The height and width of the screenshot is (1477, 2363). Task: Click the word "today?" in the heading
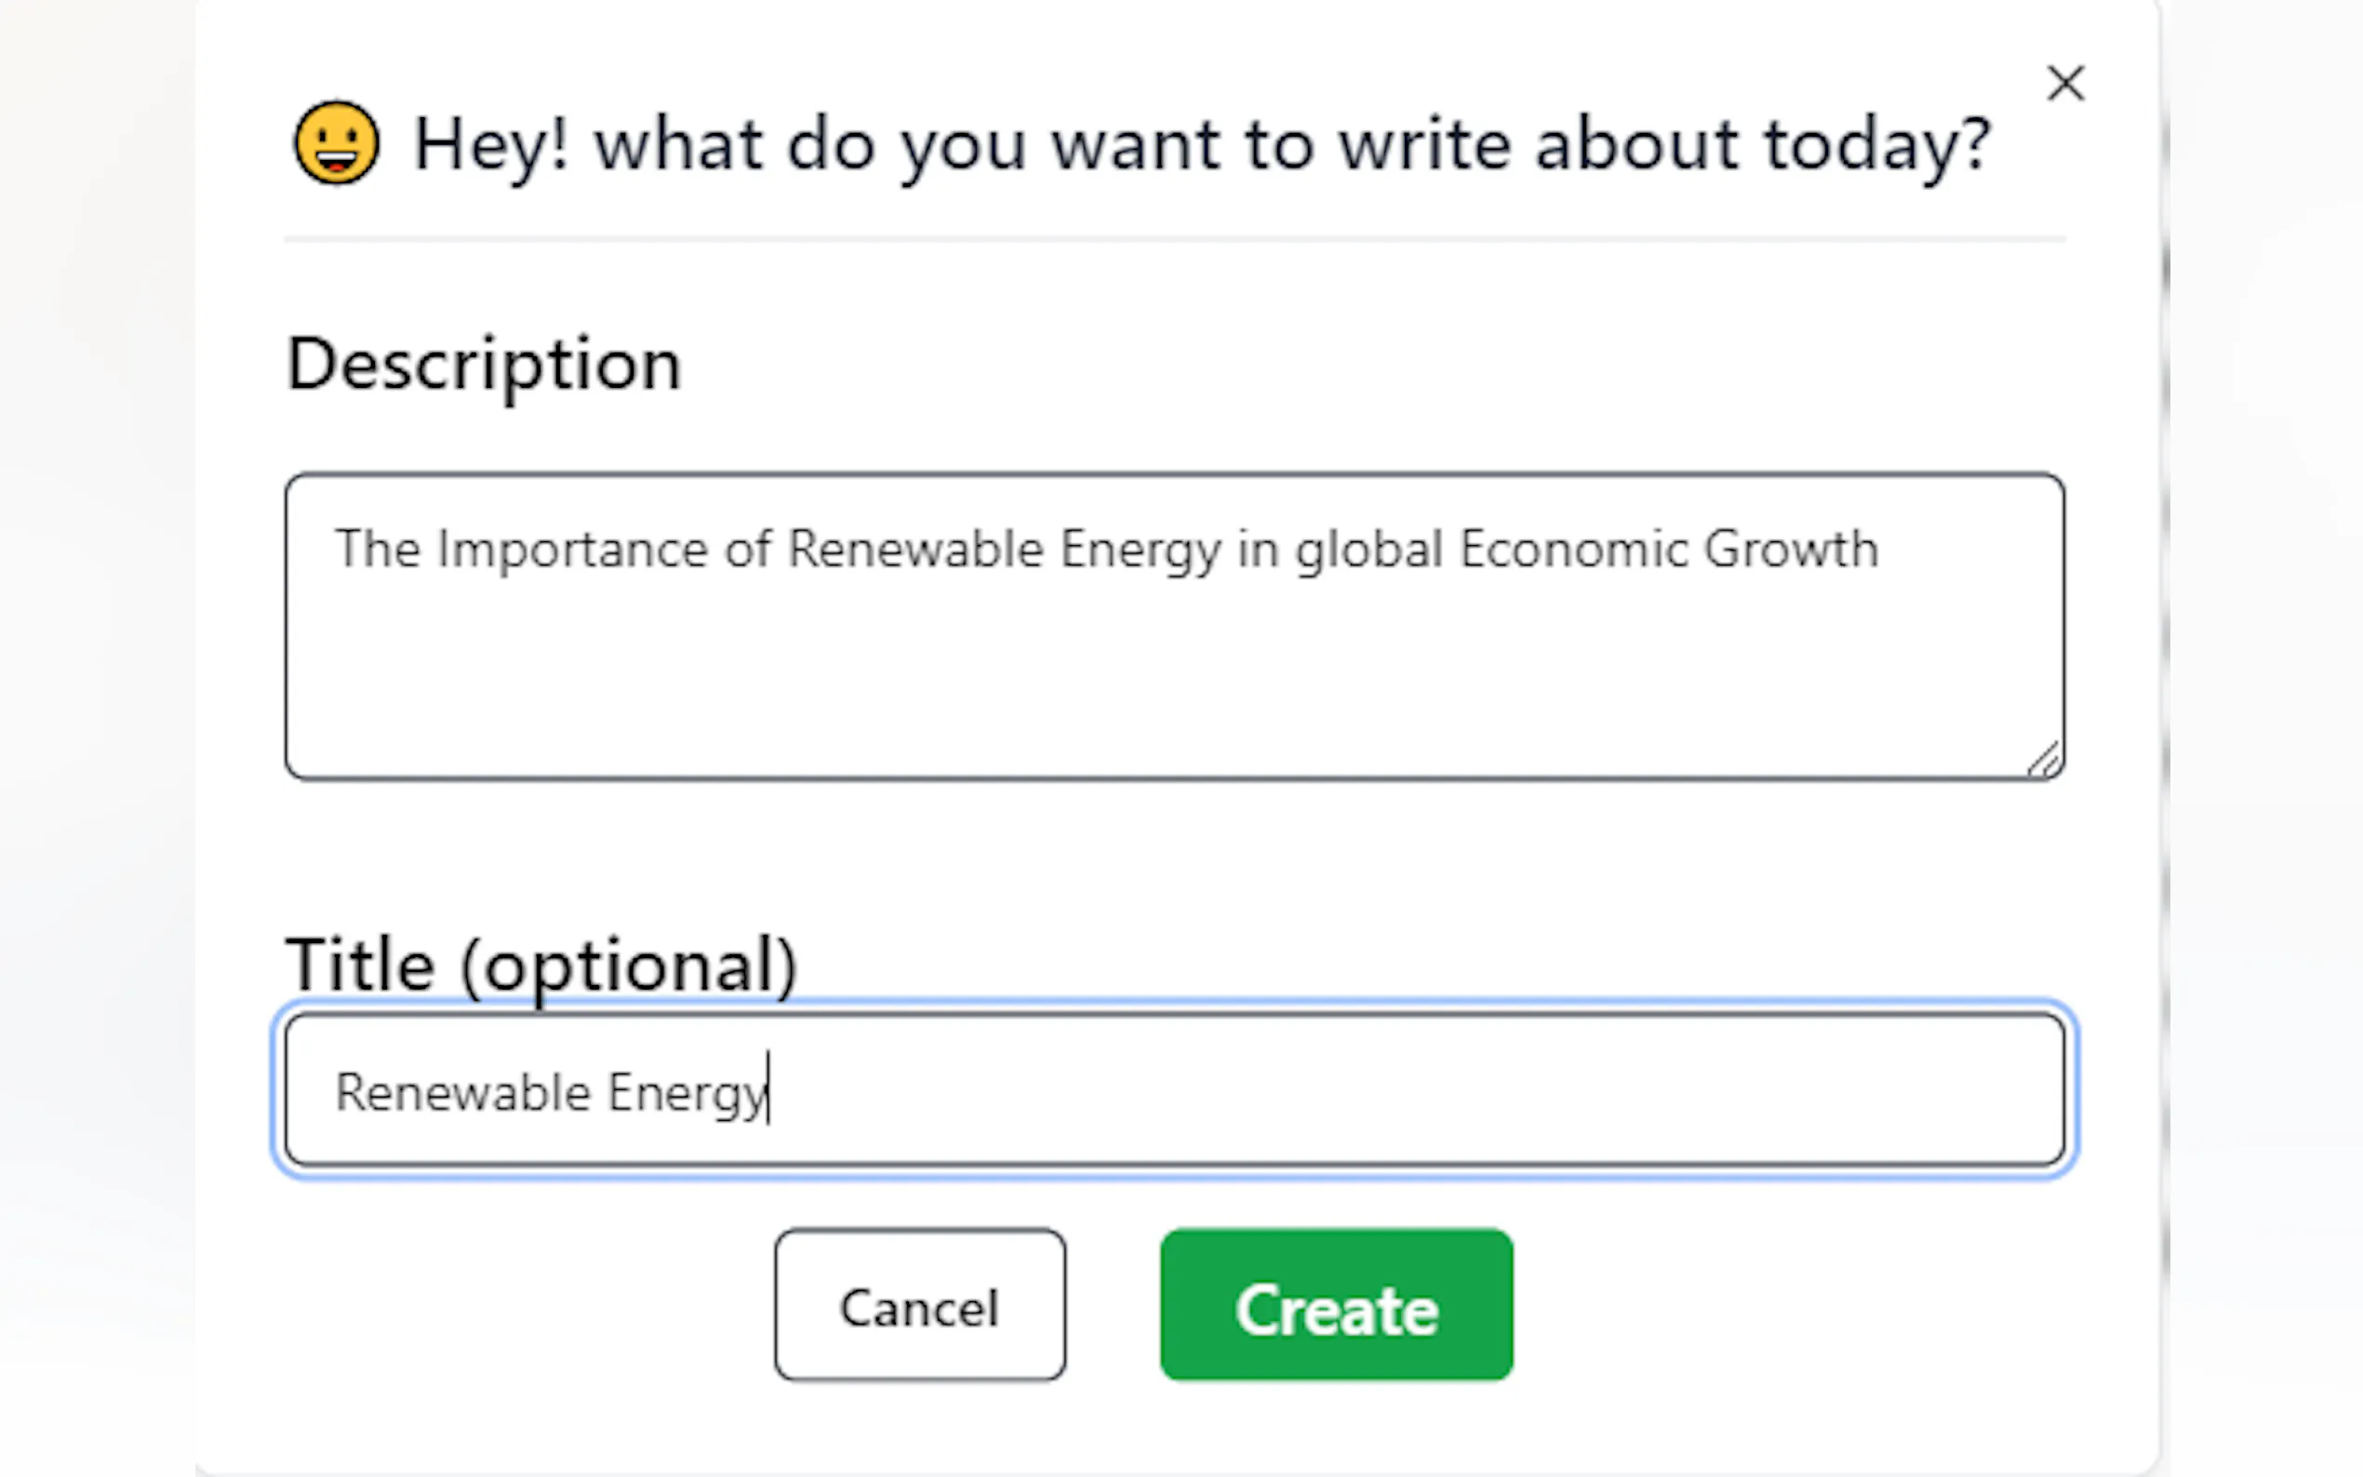point(1876,145)
